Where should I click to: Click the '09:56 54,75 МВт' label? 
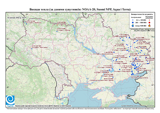[109, 74]
